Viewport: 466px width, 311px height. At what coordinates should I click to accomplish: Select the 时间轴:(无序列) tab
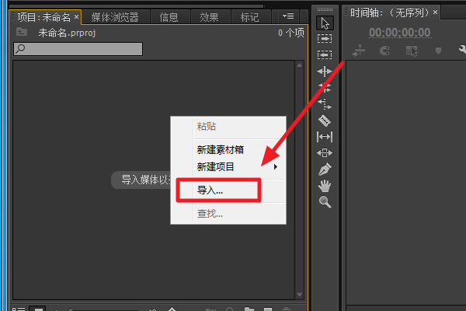click(x=389, y=12)
